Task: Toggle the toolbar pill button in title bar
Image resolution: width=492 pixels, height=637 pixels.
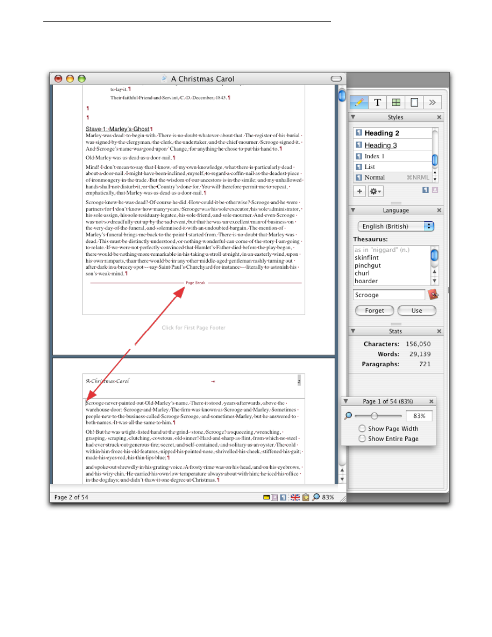Action: 336,79
